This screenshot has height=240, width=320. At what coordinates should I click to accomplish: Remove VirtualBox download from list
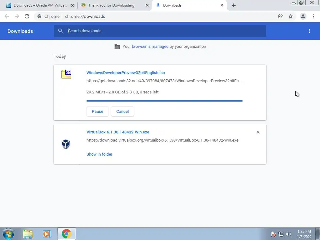point(258,132)
